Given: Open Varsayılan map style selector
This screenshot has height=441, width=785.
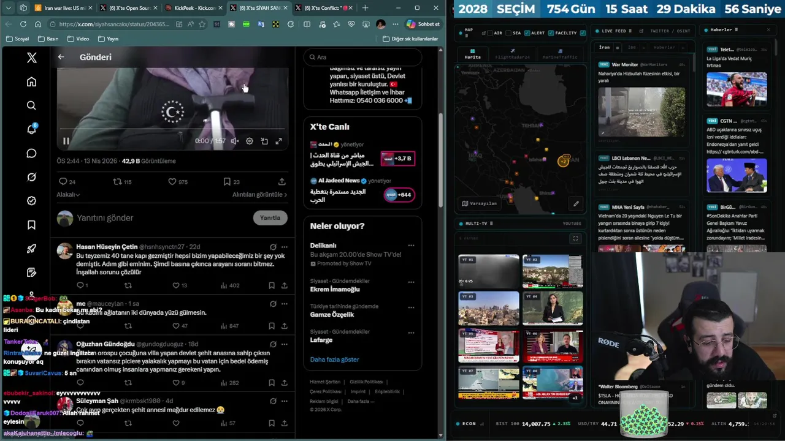Looking at the screenshot, I should [480, 203].
